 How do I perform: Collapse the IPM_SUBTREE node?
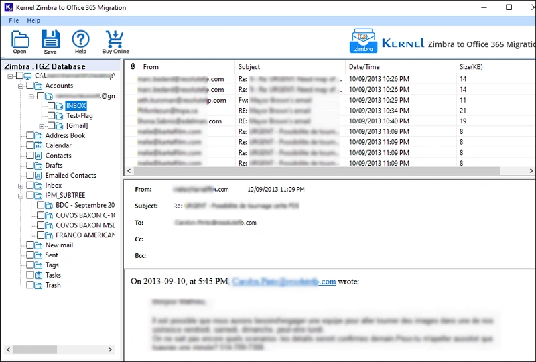coord(21,196)
